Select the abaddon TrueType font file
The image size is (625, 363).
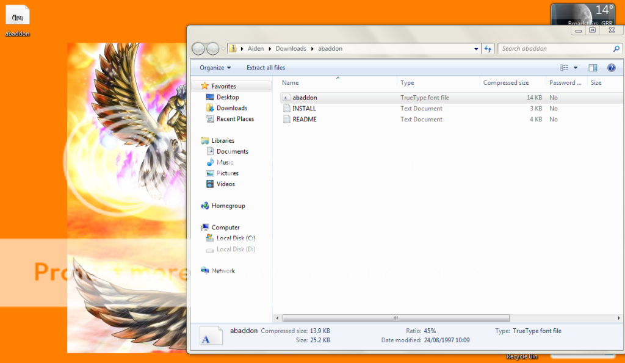pos(305,98)
